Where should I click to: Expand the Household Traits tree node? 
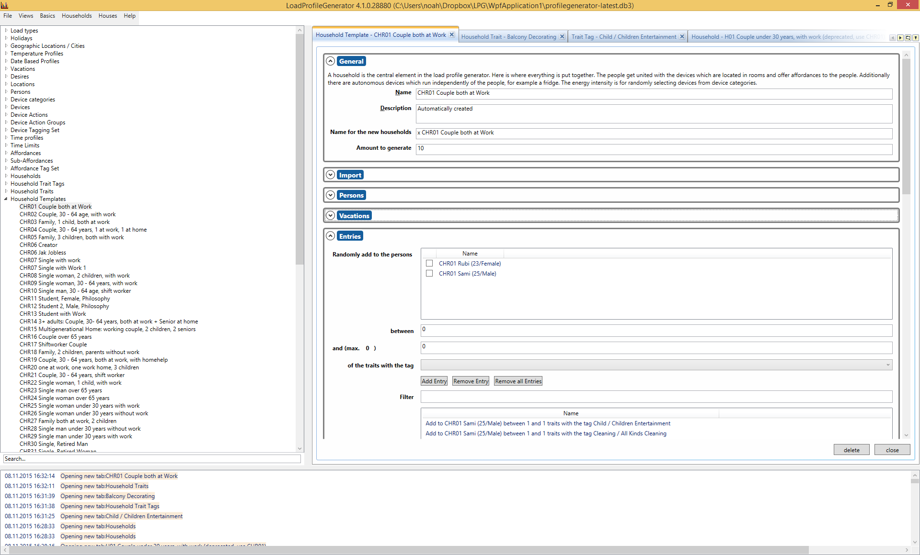[6, 191]
